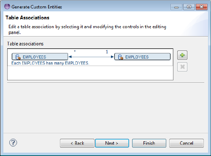This screenshot has height=156, width=211.
Task: Open the help question mark icon
Action: tap(13, 143)
